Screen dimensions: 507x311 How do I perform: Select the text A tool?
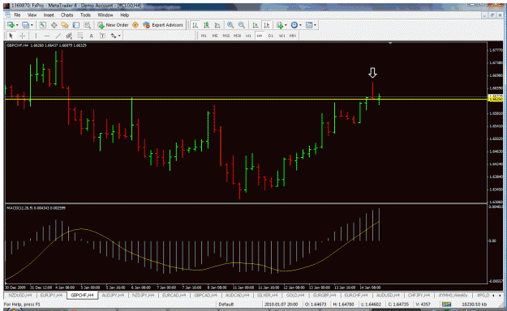tap(91, 36)
